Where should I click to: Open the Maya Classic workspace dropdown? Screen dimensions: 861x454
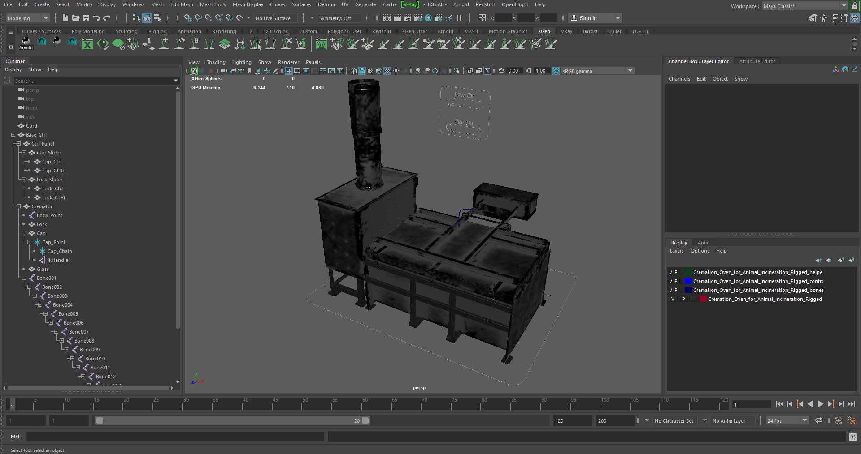coord(804,6)
